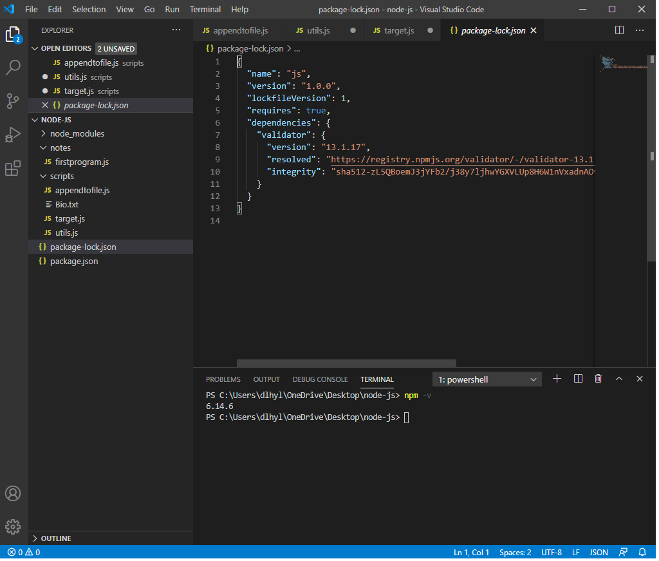This screenshot has height=561, width=659.
Task: Select the Run and Debug icon
Action: click(x=13, y=135)
